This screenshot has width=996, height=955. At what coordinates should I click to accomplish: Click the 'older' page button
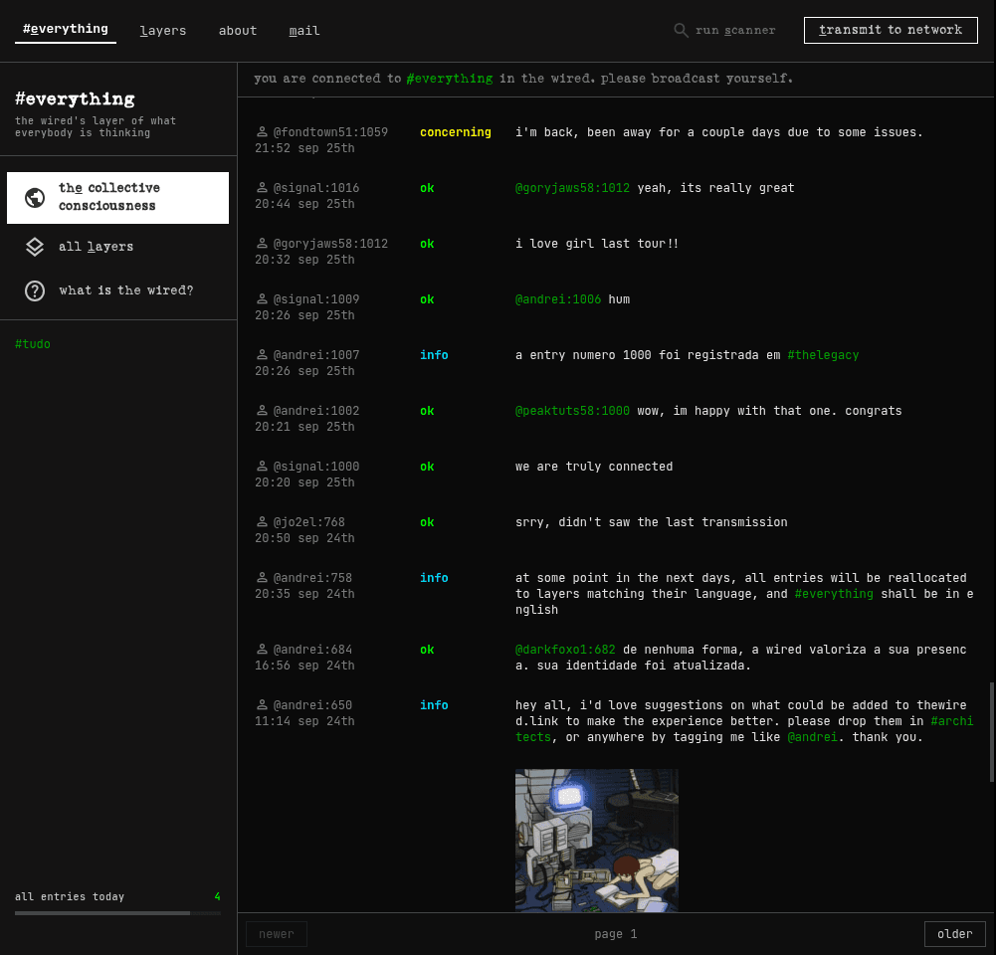pyautogui.click(x=955, y=933)
